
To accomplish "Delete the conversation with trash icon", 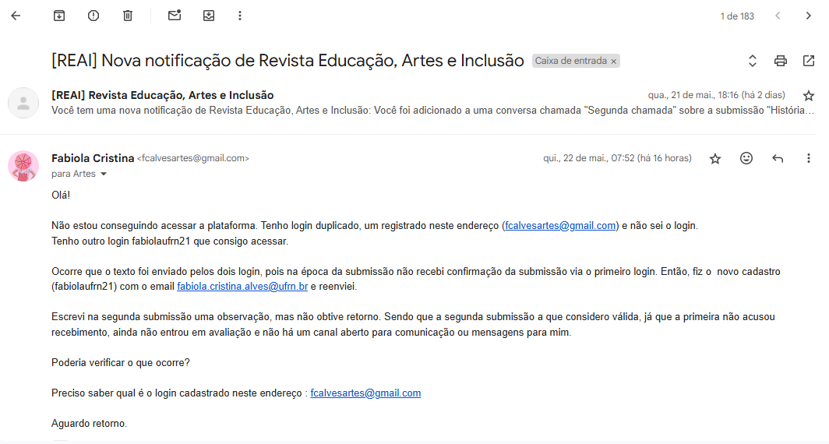I will click(128, 16).
